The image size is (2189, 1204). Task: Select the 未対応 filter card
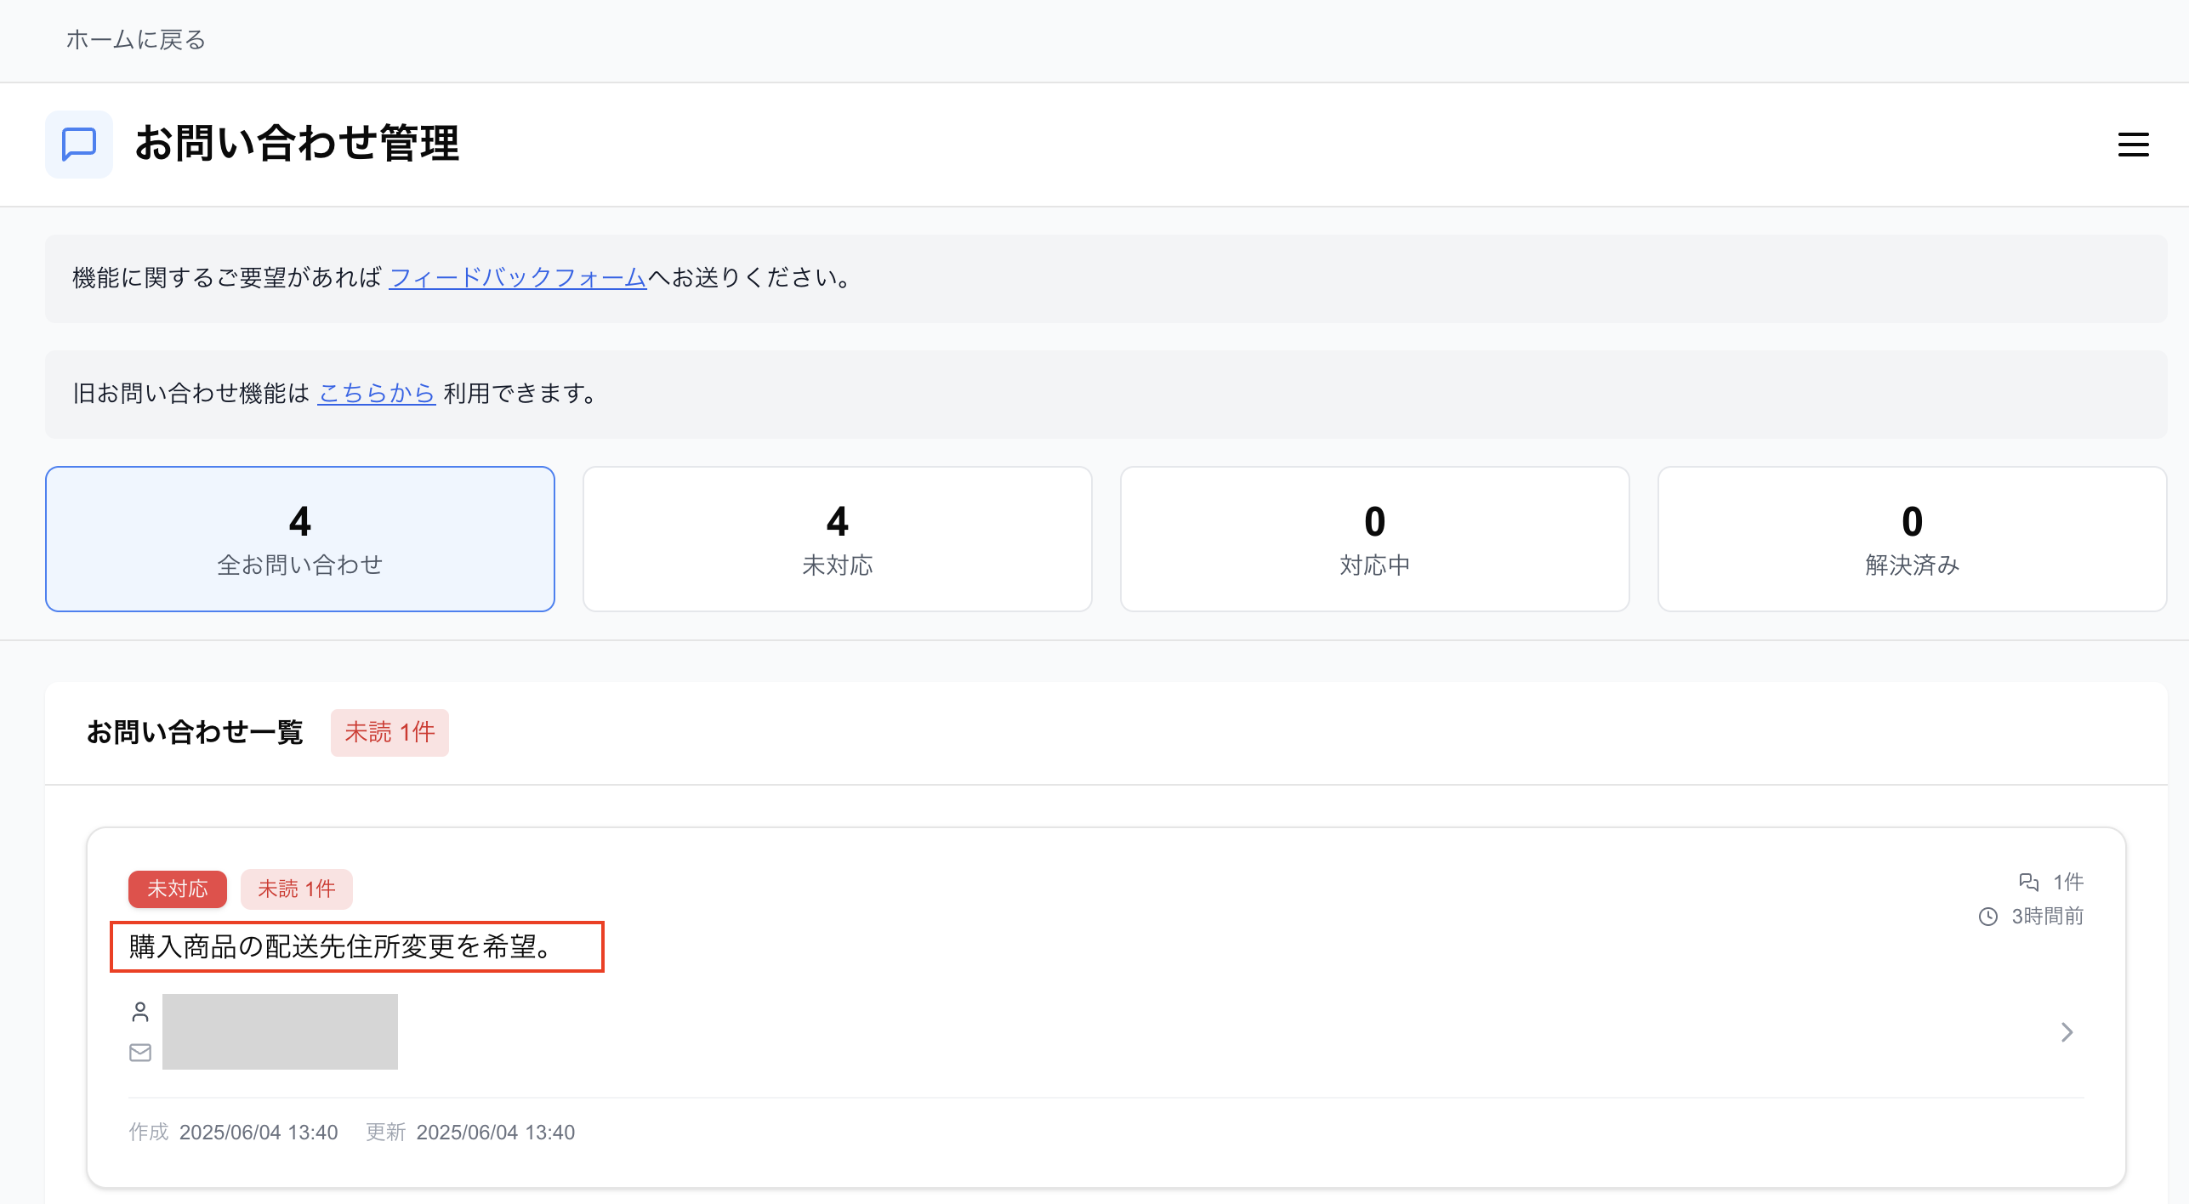(837, 539)
